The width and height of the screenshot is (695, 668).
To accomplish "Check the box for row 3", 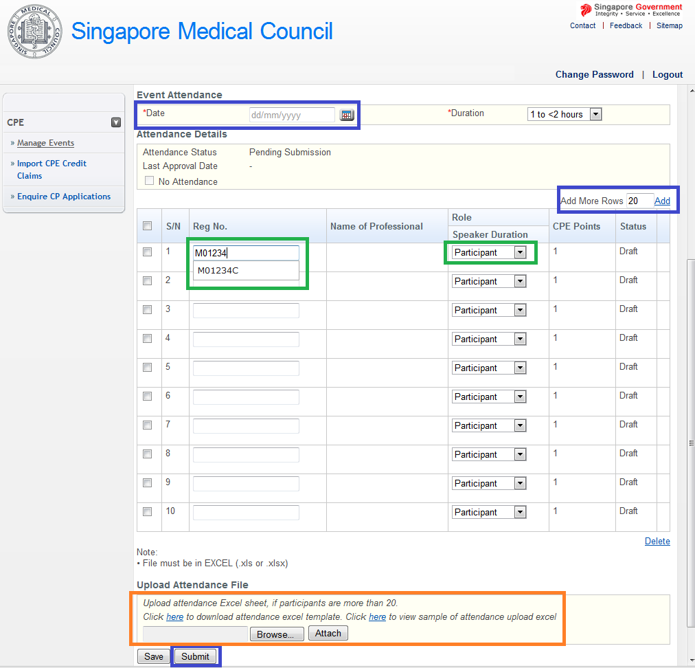I will (x=147, y=310).
